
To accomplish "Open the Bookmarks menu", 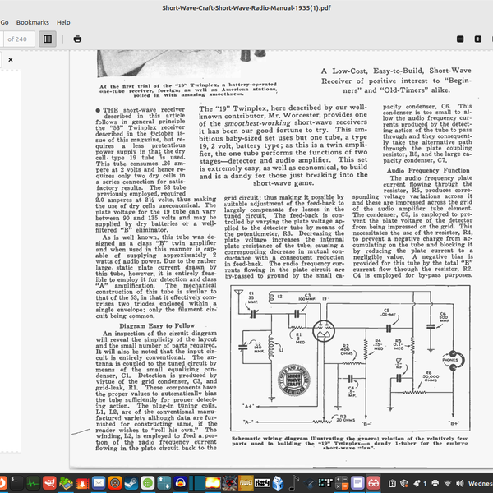I will coord(33,22).
